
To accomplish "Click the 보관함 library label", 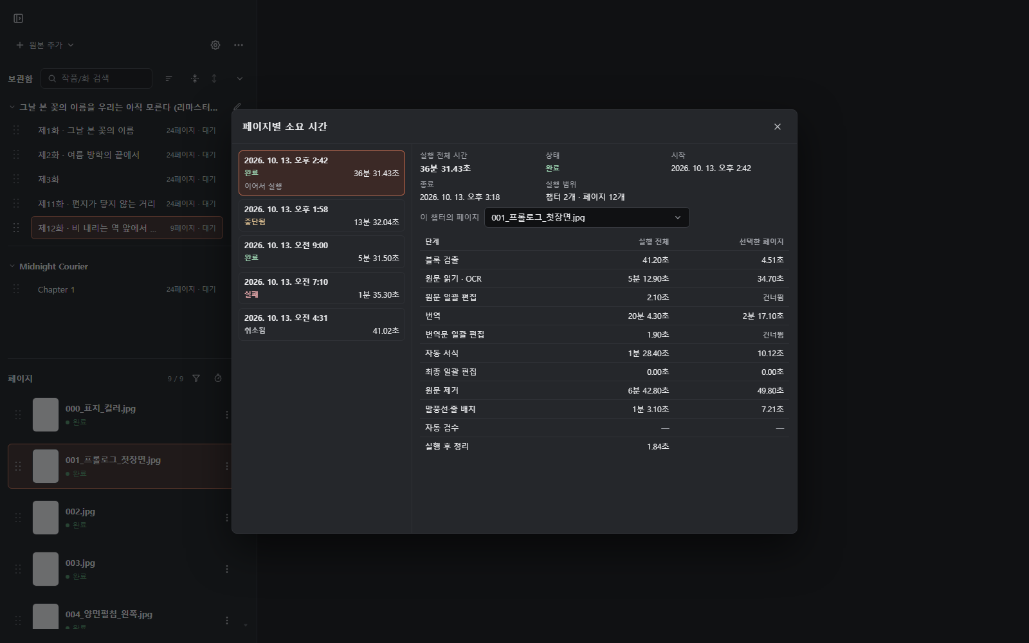I will 20,78.
